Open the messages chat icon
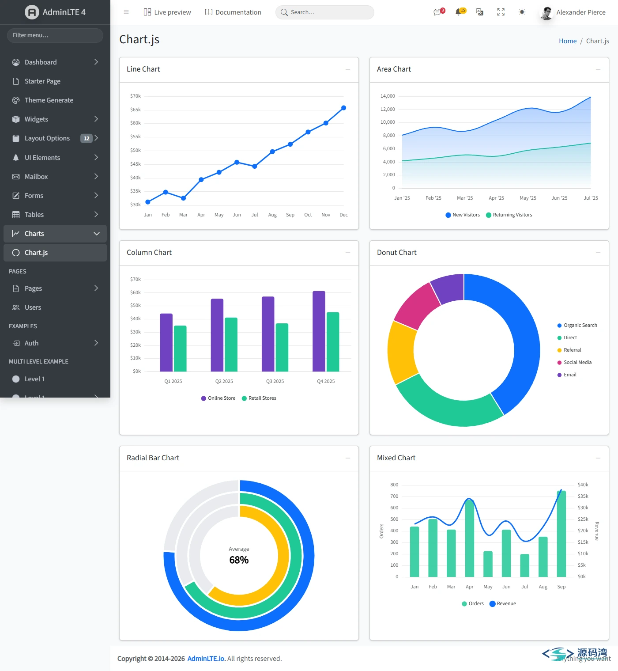Viewport: 618px width, 671px height. pyautogui.click(x=437, y=12)
